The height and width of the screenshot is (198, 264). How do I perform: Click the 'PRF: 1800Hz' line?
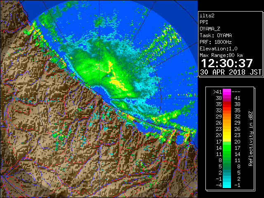(x=216, y=42)
